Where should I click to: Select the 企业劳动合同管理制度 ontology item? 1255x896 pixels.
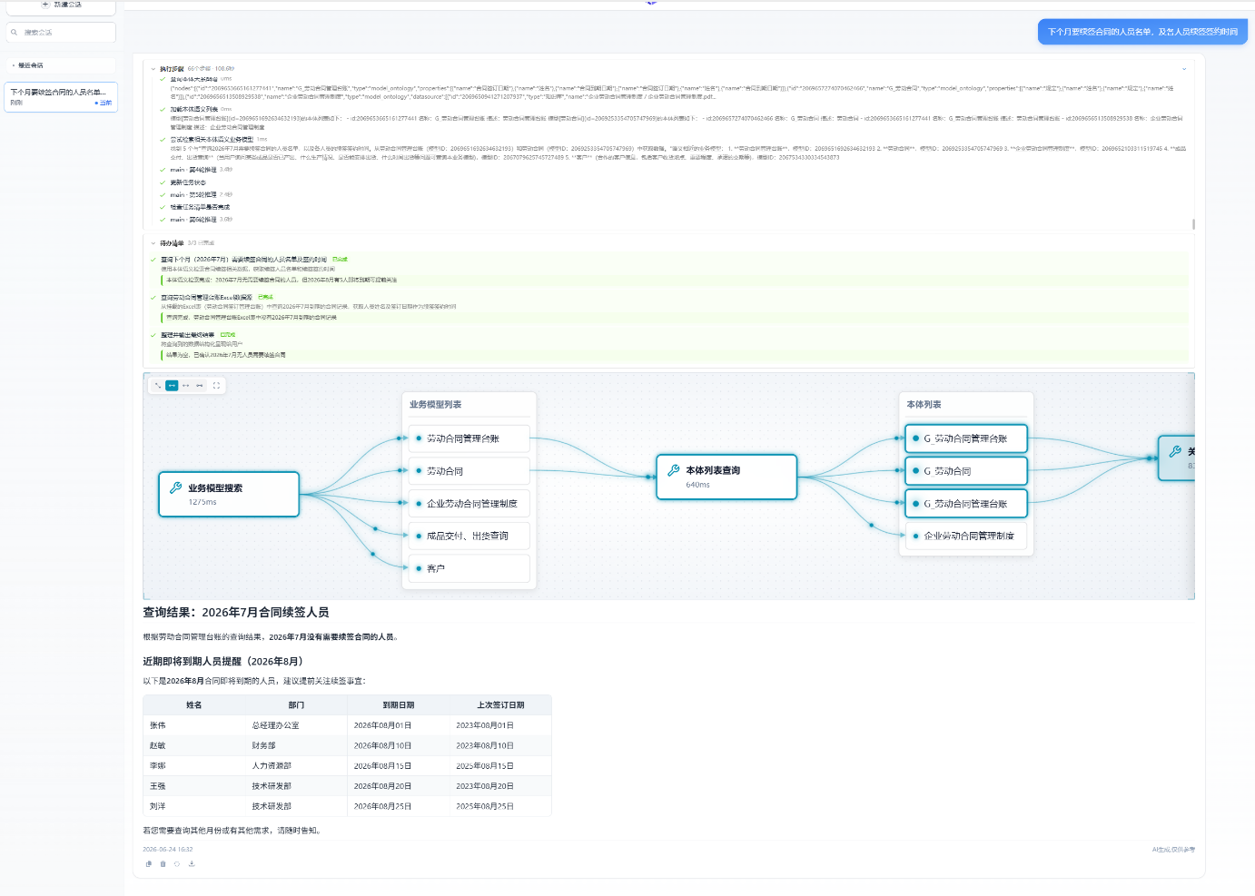pyautogui.click(x=966, y=536)
